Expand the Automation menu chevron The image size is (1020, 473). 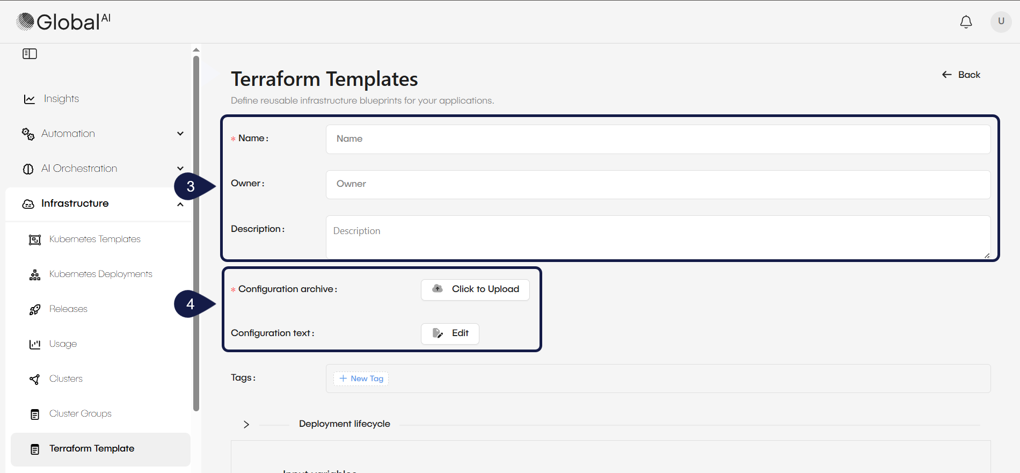click(x=180, y=134)
